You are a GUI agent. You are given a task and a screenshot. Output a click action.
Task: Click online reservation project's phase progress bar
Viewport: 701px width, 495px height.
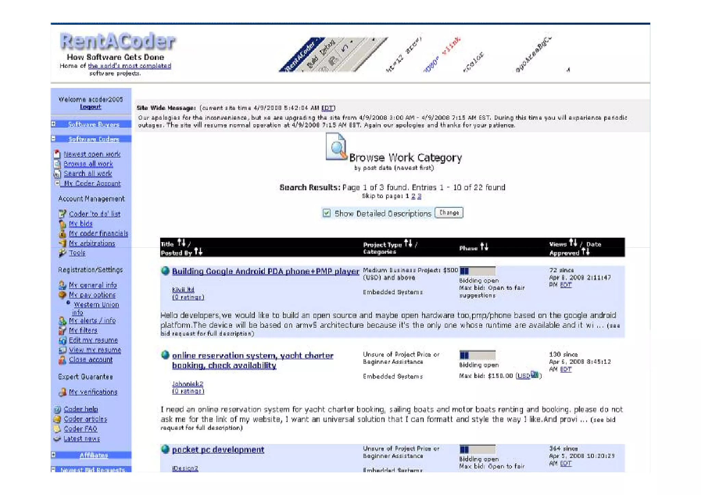point(477,355)
